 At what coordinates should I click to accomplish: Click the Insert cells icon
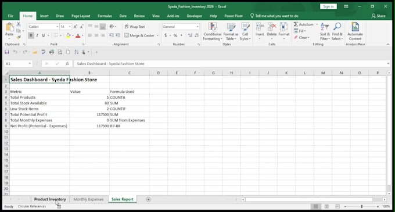tap(260, 27)
